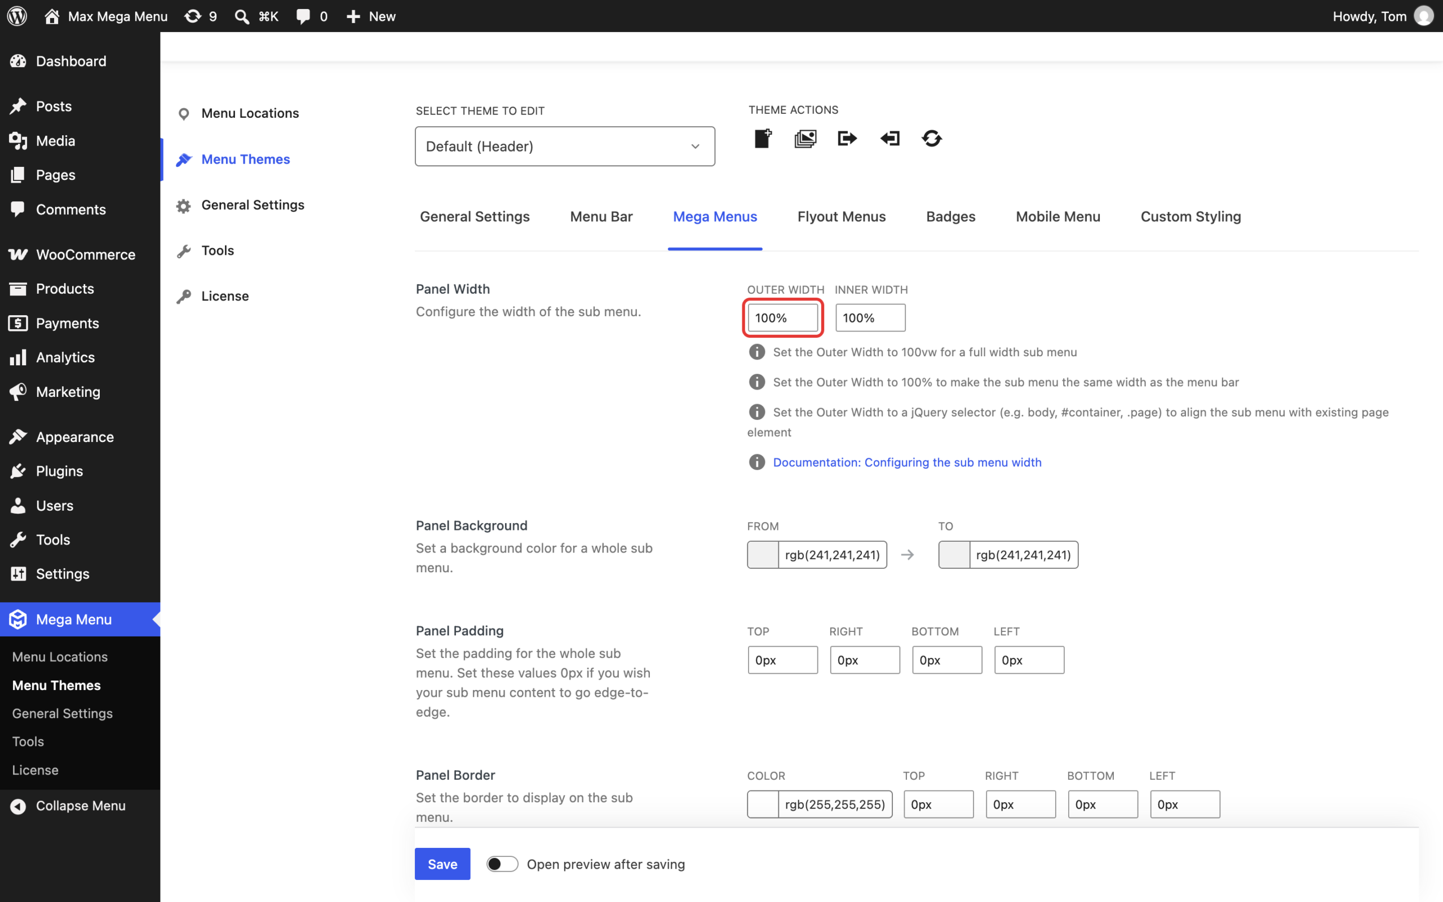1443x902 pixels.
Task: Duplicate theme using stacked images icon
Action: point(805,139)
